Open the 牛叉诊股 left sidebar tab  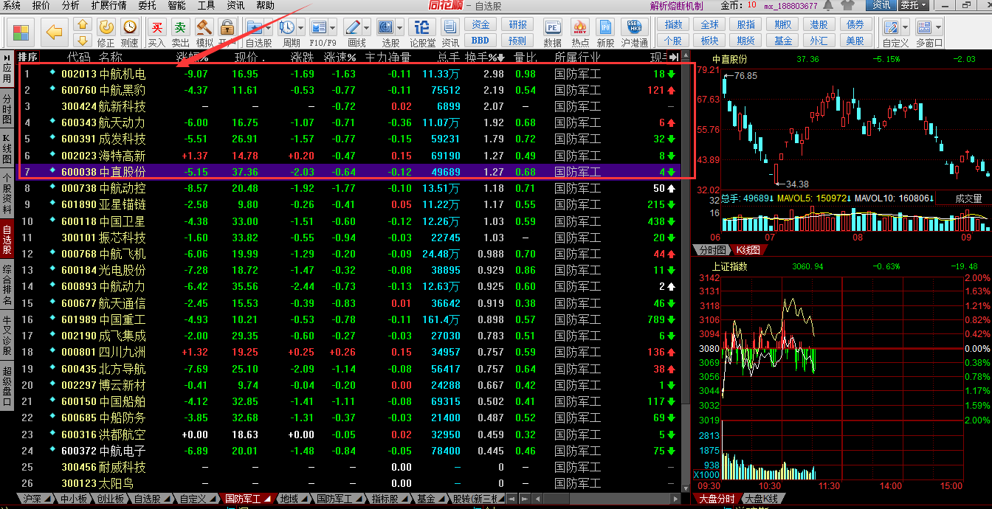pyautogui.click(x=7, y=335)
